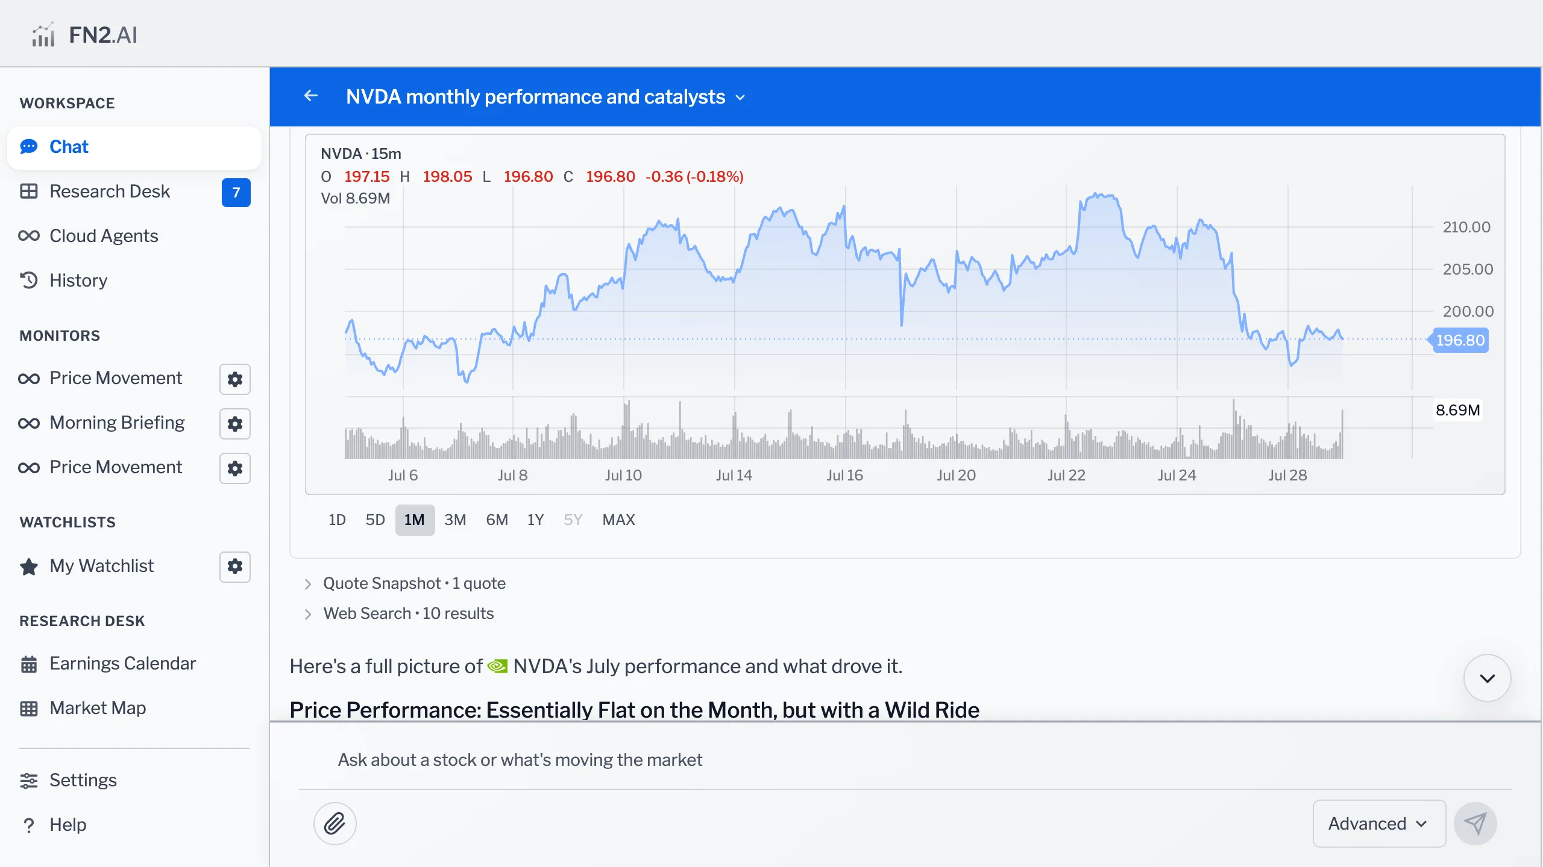The width and height of the screenshot is (1543, 867).
Task: Open the Advanced mode dropdown
Action: [x=1379, y=824]
